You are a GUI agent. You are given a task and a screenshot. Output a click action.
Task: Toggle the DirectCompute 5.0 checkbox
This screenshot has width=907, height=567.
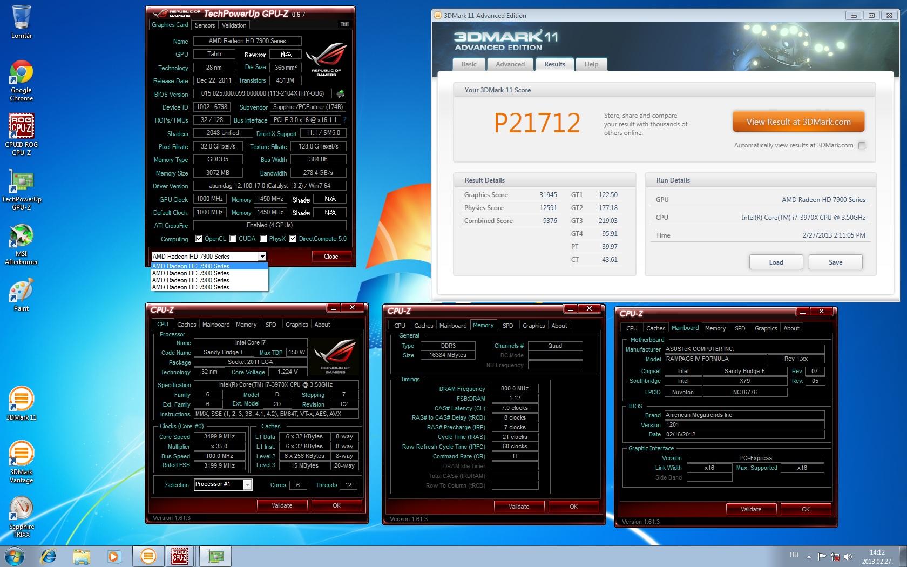tap(293, 239)
